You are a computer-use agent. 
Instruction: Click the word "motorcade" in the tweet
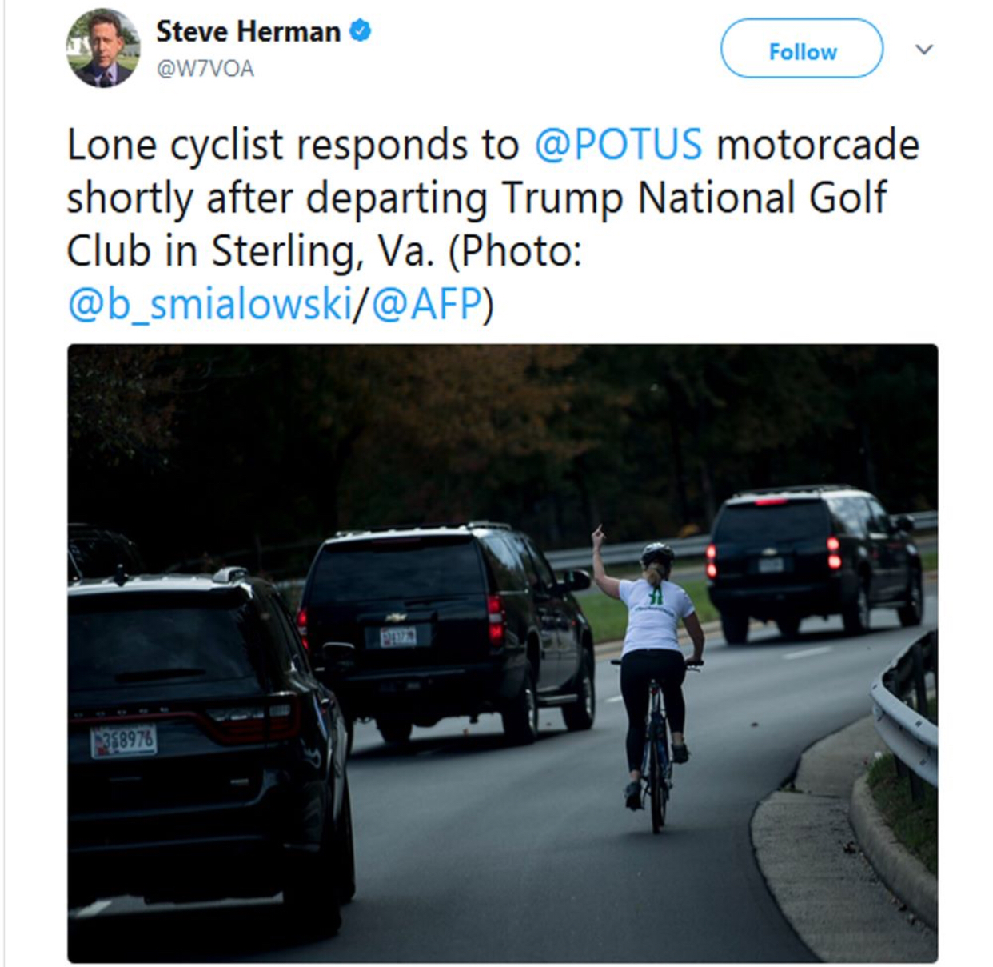[817, 145]
